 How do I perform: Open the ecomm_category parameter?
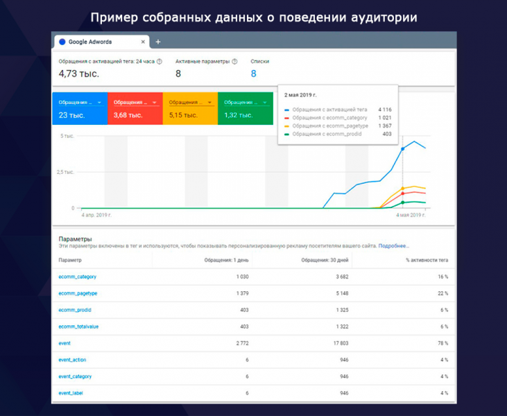(x=77, y=277)
